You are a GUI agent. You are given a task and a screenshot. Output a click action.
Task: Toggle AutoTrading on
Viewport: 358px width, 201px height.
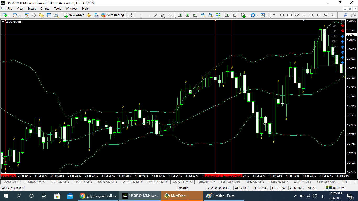pyautogui.click(x=112, y=15)
